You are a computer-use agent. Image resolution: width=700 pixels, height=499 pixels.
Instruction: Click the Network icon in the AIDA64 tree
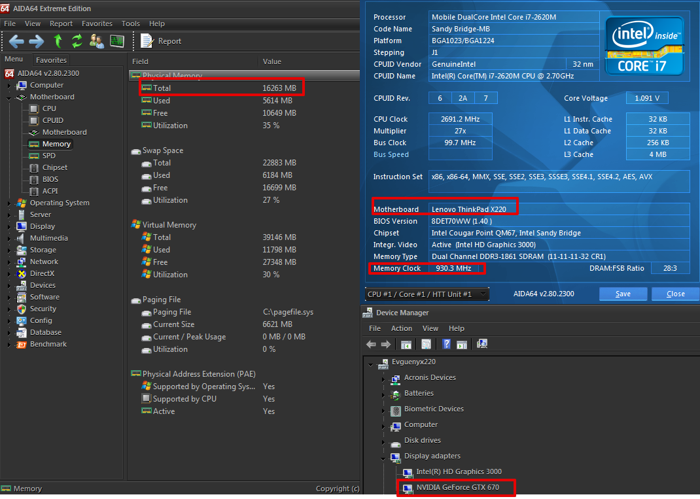pos(21,262)
